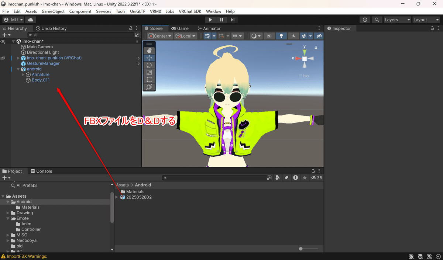Switch to the Console tab
Viewport: 443px width, 260px height.
pyautogui.click(x=42, y=171)
